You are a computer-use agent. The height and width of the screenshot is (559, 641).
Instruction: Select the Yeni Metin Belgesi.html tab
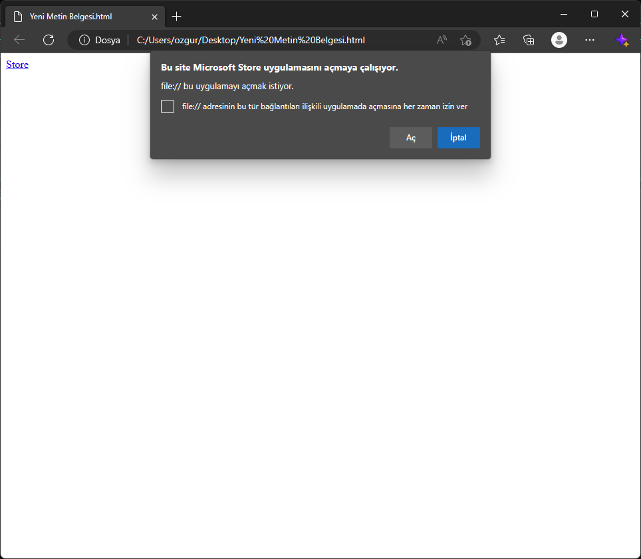click(x=85, y=17)
